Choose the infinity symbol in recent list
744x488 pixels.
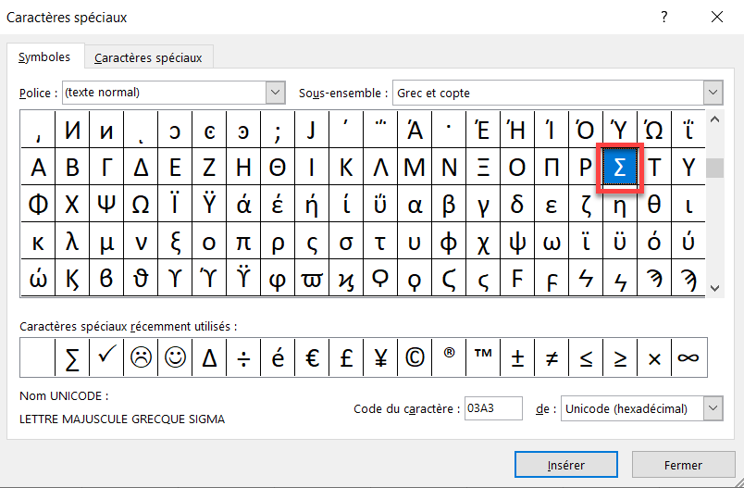coord(689,357)
